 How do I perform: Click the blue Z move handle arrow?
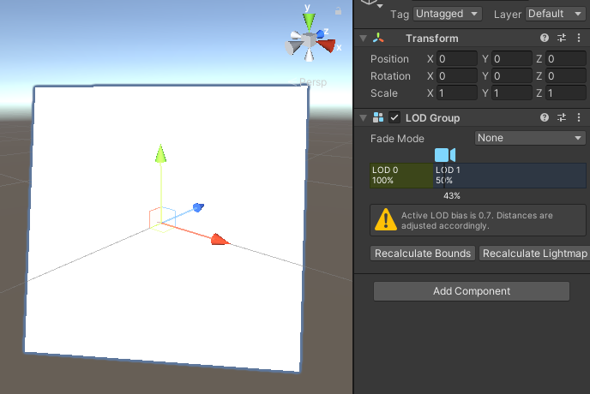pos(198,207)
